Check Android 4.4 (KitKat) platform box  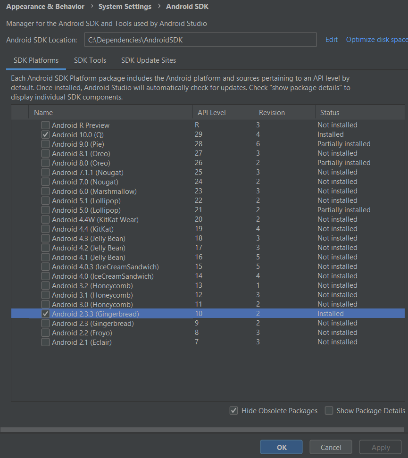pos(45,229)
